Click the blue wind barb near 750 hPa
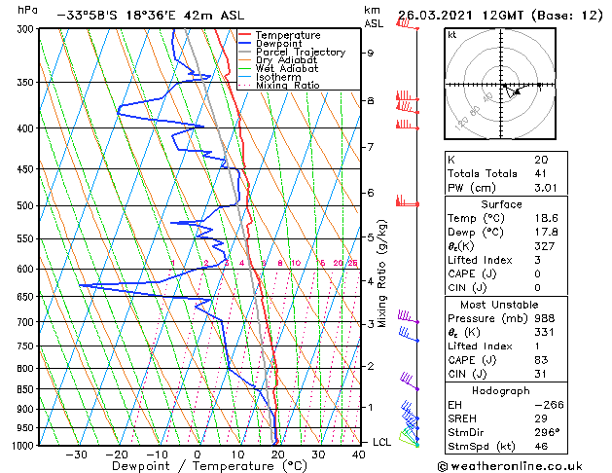The width and height of the screenshot is (612, 473). click(x=409, y=335)
